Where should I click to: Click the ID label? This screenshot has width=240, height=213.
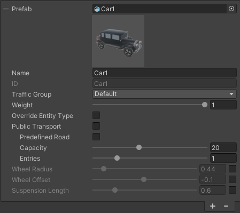[x=15, y=84]
